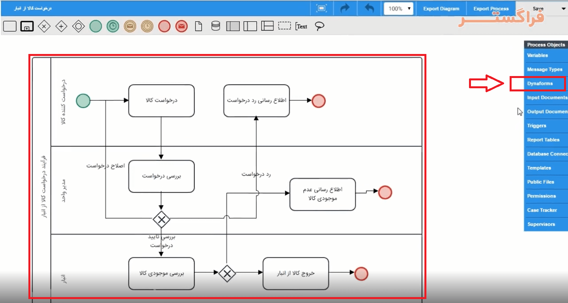
Task: Pick the Parallel gateway tool
Action: tap(61, 26)
